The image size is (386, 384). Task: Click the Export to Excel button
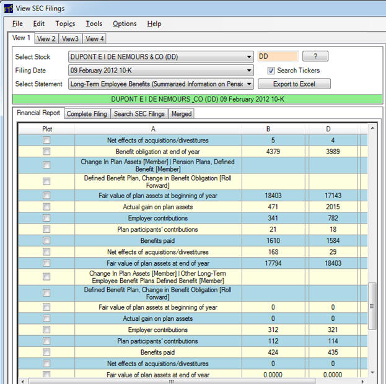click(x=294, y=84)
